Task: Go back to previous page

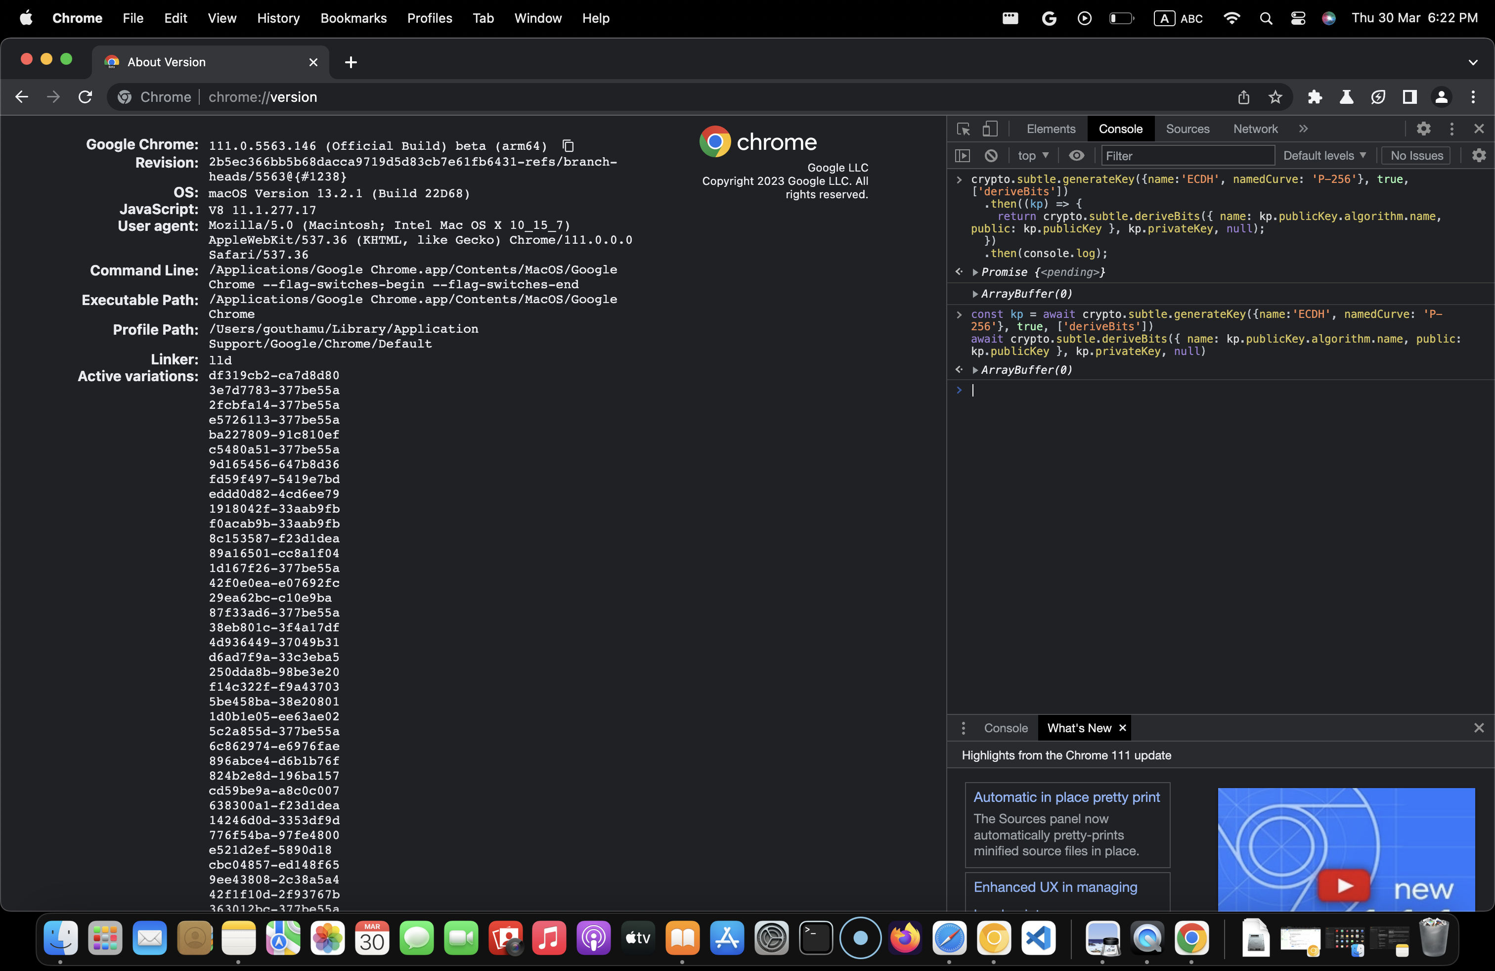Action: tap(21, 97)
